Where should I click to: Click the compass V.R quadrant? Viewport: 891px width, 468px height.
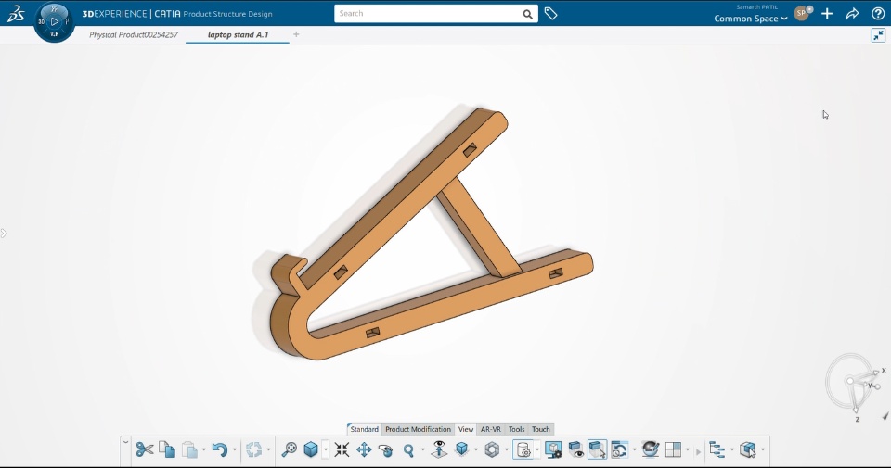[x=55, y=34]
